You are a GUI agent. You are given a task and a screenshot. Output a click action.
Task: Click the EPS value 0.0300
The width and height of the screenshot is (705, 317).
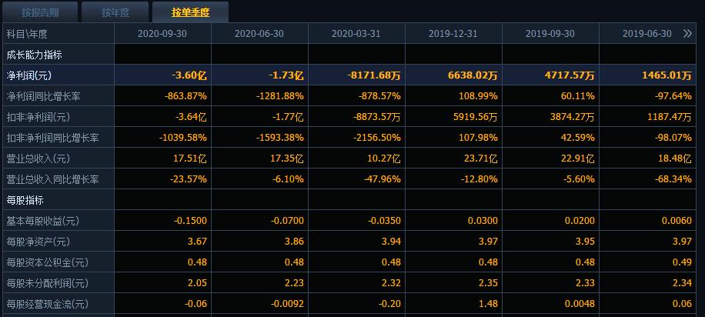pyautogui.click(x=483, y=221)
